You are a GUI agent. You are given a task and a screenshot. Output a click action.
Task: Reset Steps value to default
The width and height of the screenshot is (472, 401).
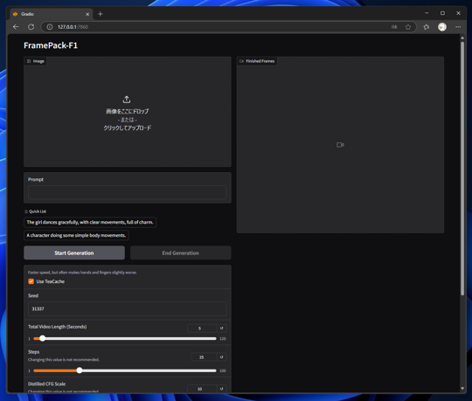coord(221,357)
